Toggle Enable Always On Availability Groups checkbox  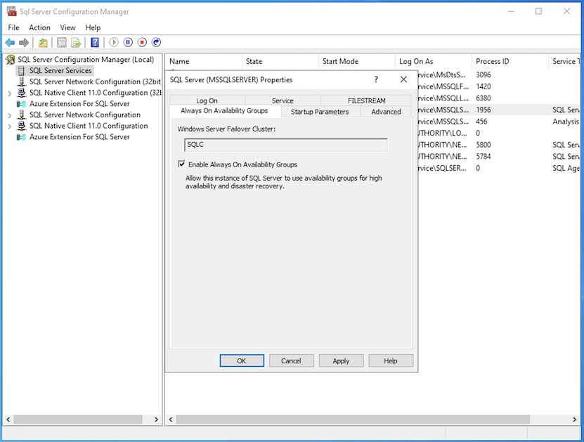182,164
